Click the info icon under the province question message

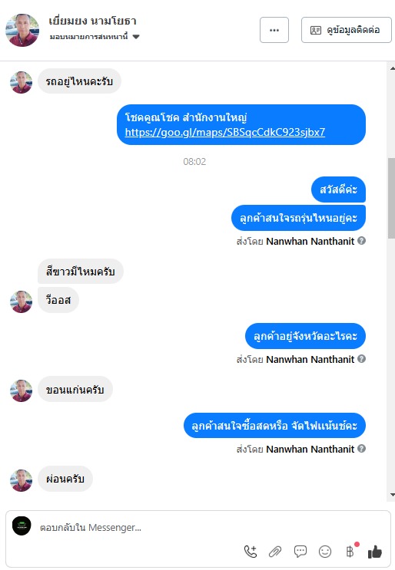[361, 359]
